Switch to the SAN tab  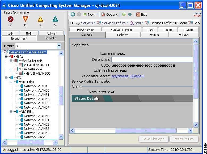click(x=29, y=33)
